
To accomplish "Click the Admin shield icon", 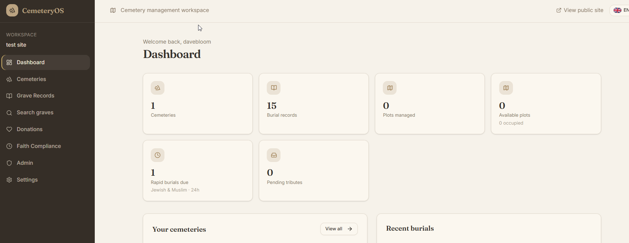I will click(9, 163).
